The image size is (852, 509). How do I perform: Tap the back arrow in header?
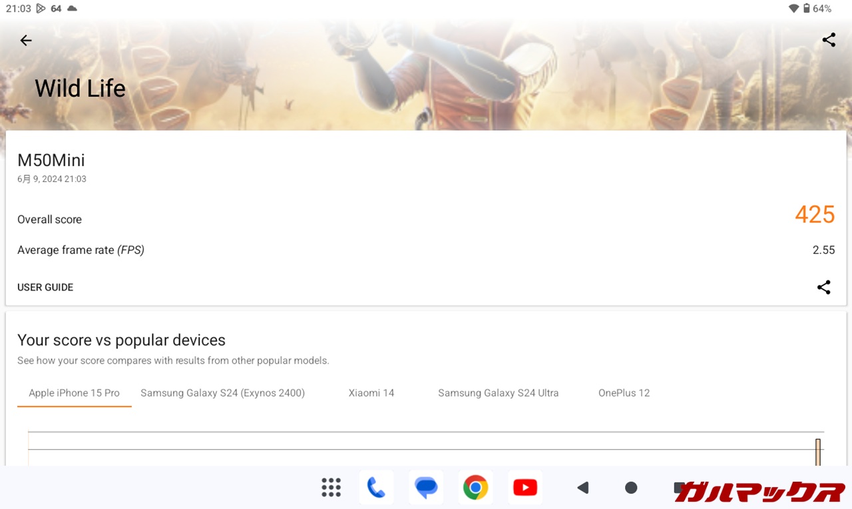(26, 41)
